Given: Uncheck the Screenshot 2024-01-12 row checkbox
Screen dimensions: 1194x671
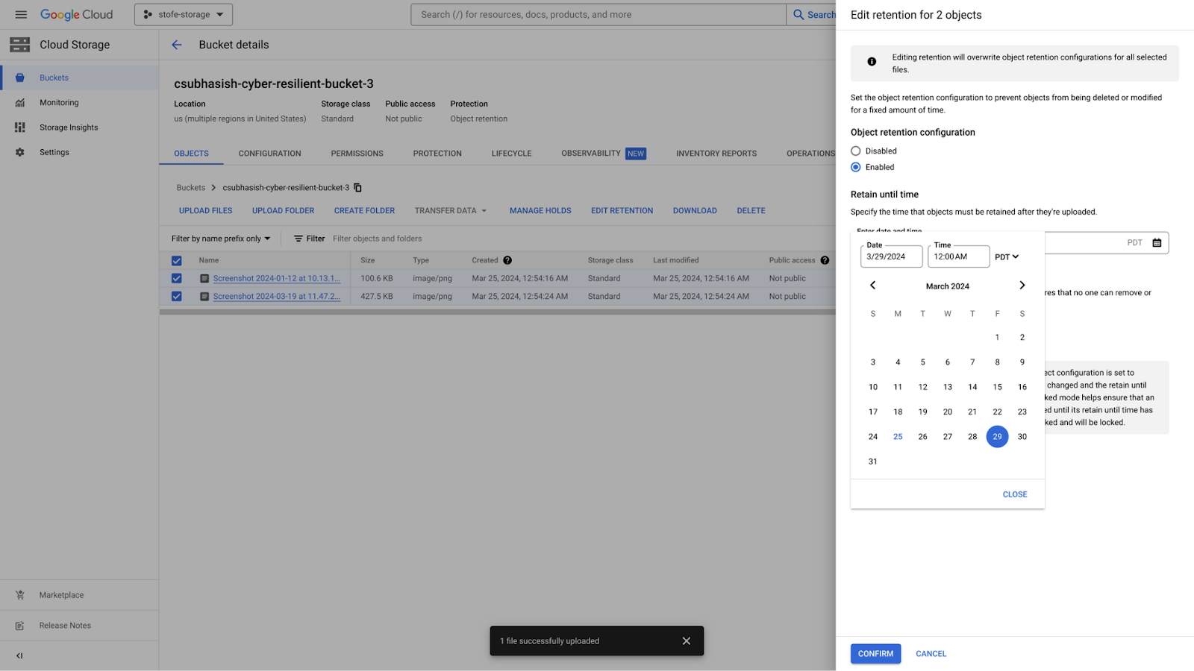Looking at the screenshot, I should [x=177, y=278].
